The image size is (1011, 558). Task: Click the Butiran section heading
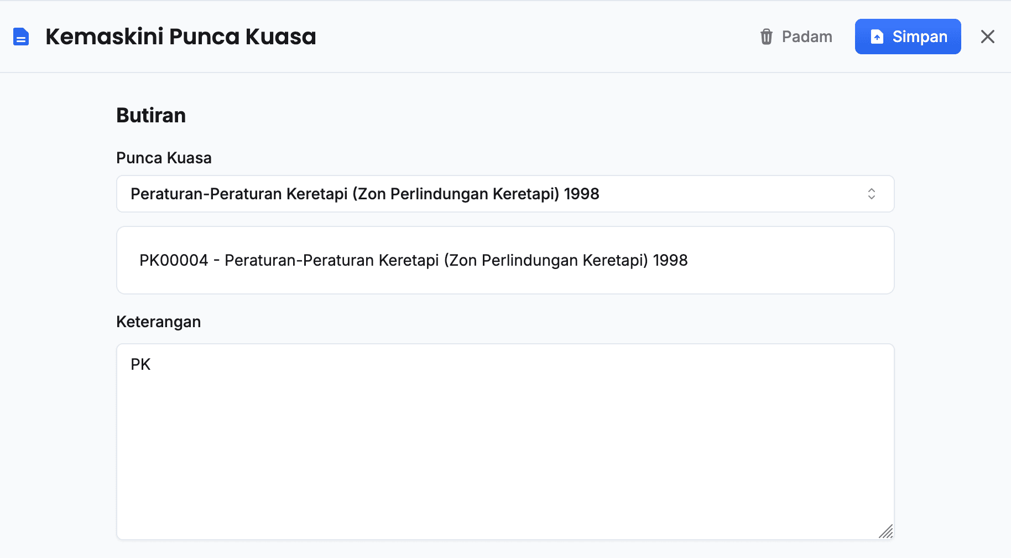(x=151, y=116)
